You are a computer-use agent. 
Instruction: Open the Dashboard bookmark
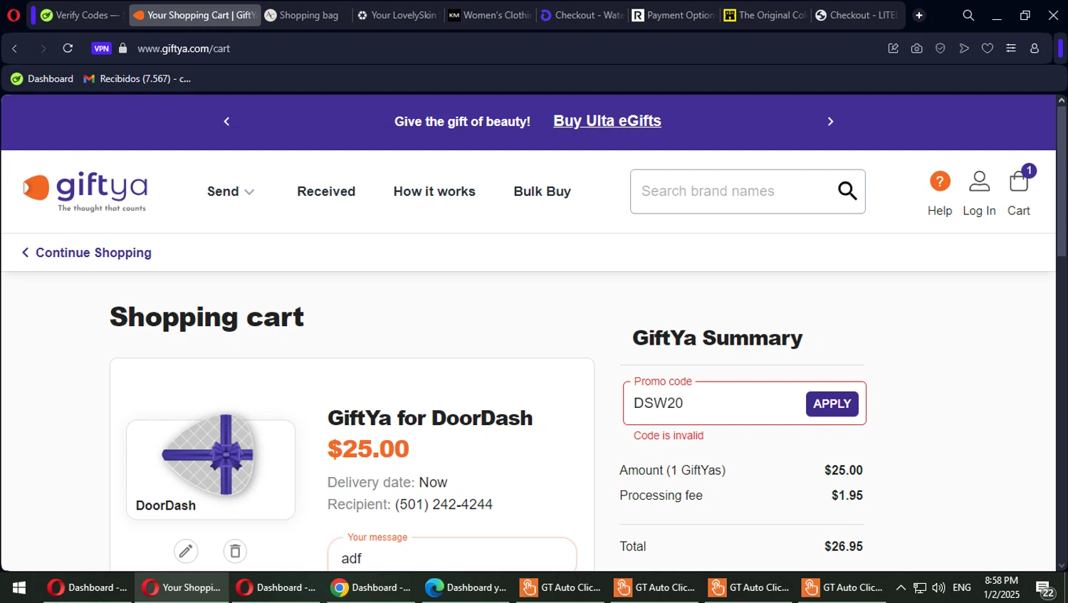click(x=42, y=78)
